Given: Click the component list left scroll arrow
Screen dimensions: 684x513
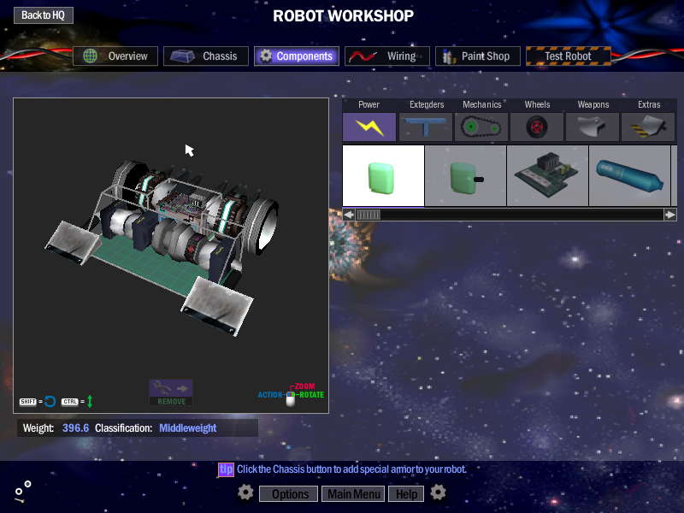Looking at the screenshot, I should coord(349,215).
